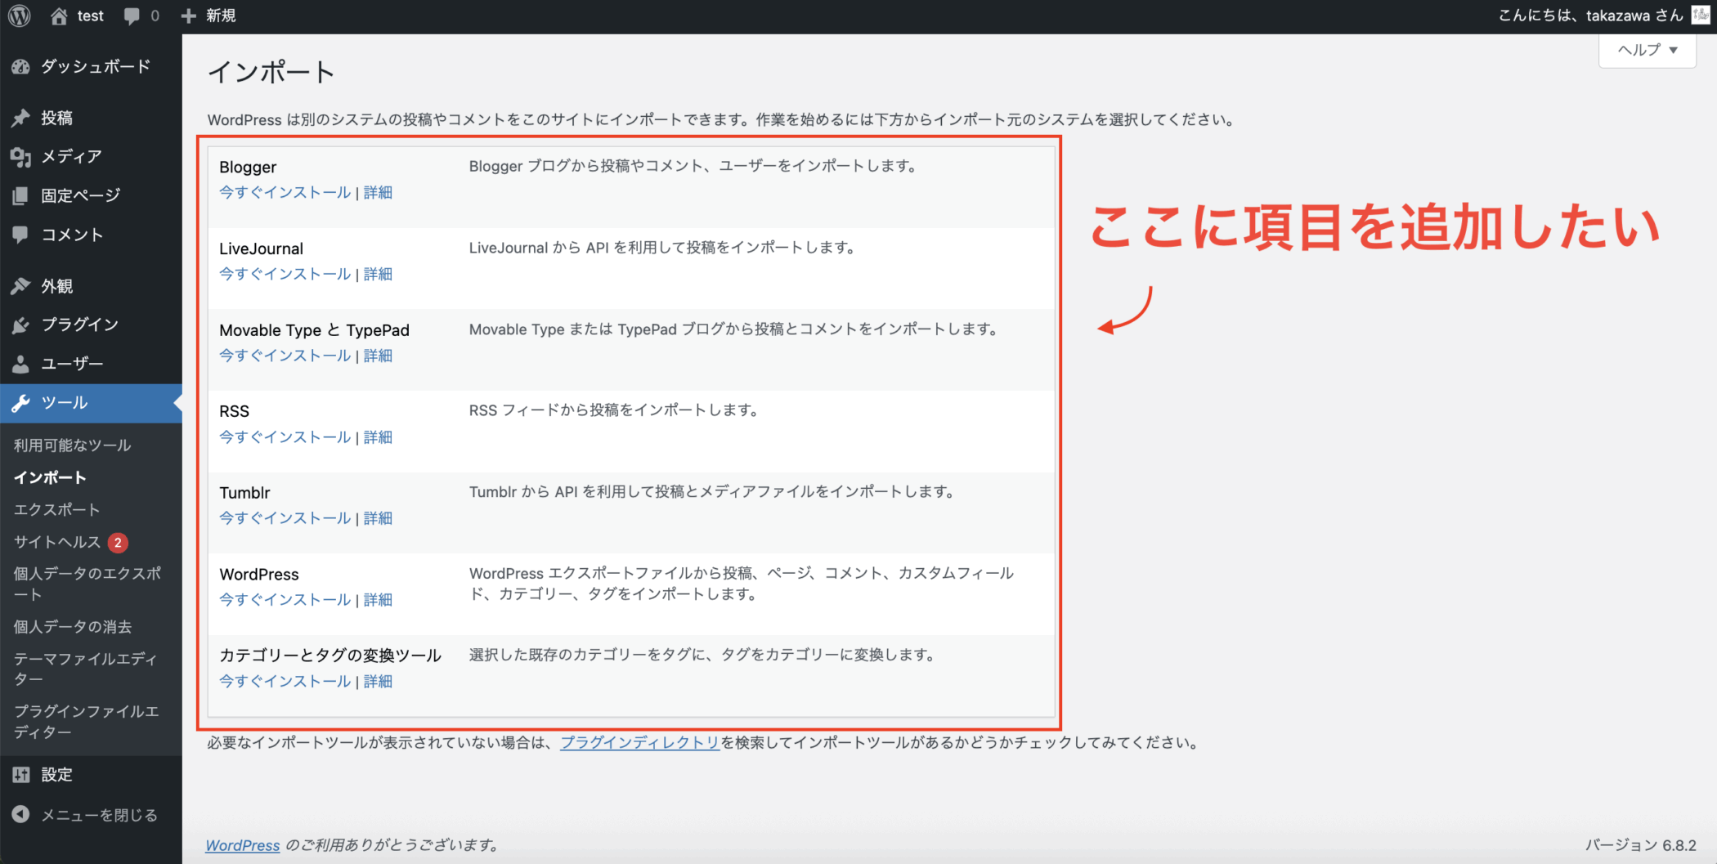Viewport: 1717px width, 864px height.
Task: Open the comments bubble icon in admin bar
Action: tap(132, 16)
